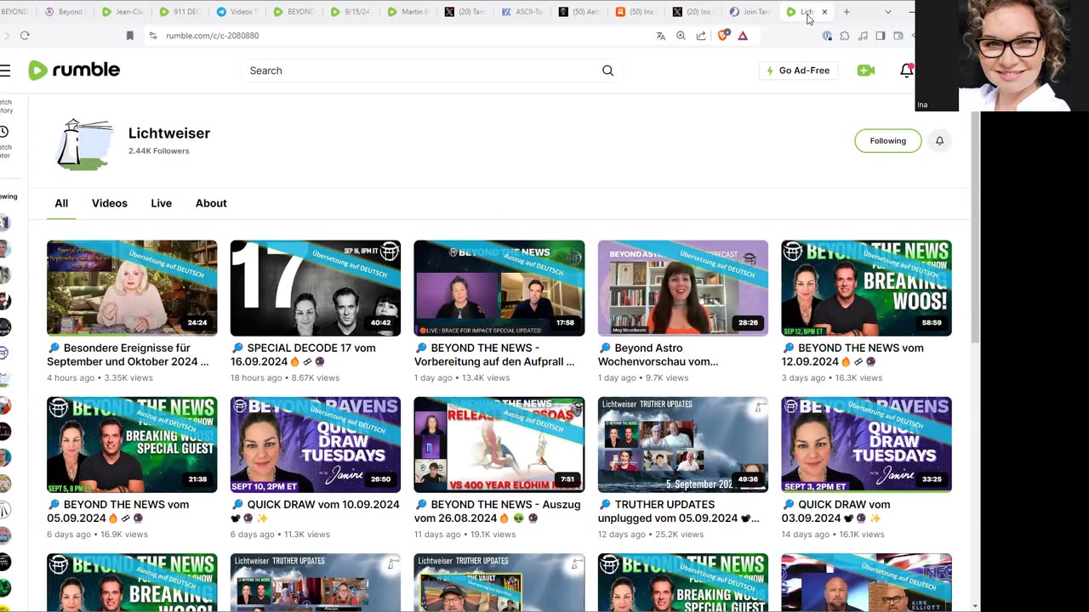Image resolution: width=1089 pixels, height=612 pixels.
Task: Open the 7:51 'Auszug' video thumbnail
Action: pyautogui.click(x=499, y=445)
